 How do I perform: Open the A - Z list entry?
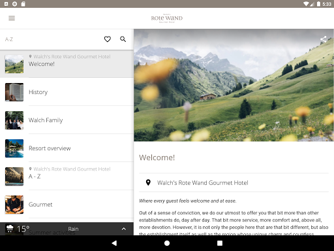[67, 176]
